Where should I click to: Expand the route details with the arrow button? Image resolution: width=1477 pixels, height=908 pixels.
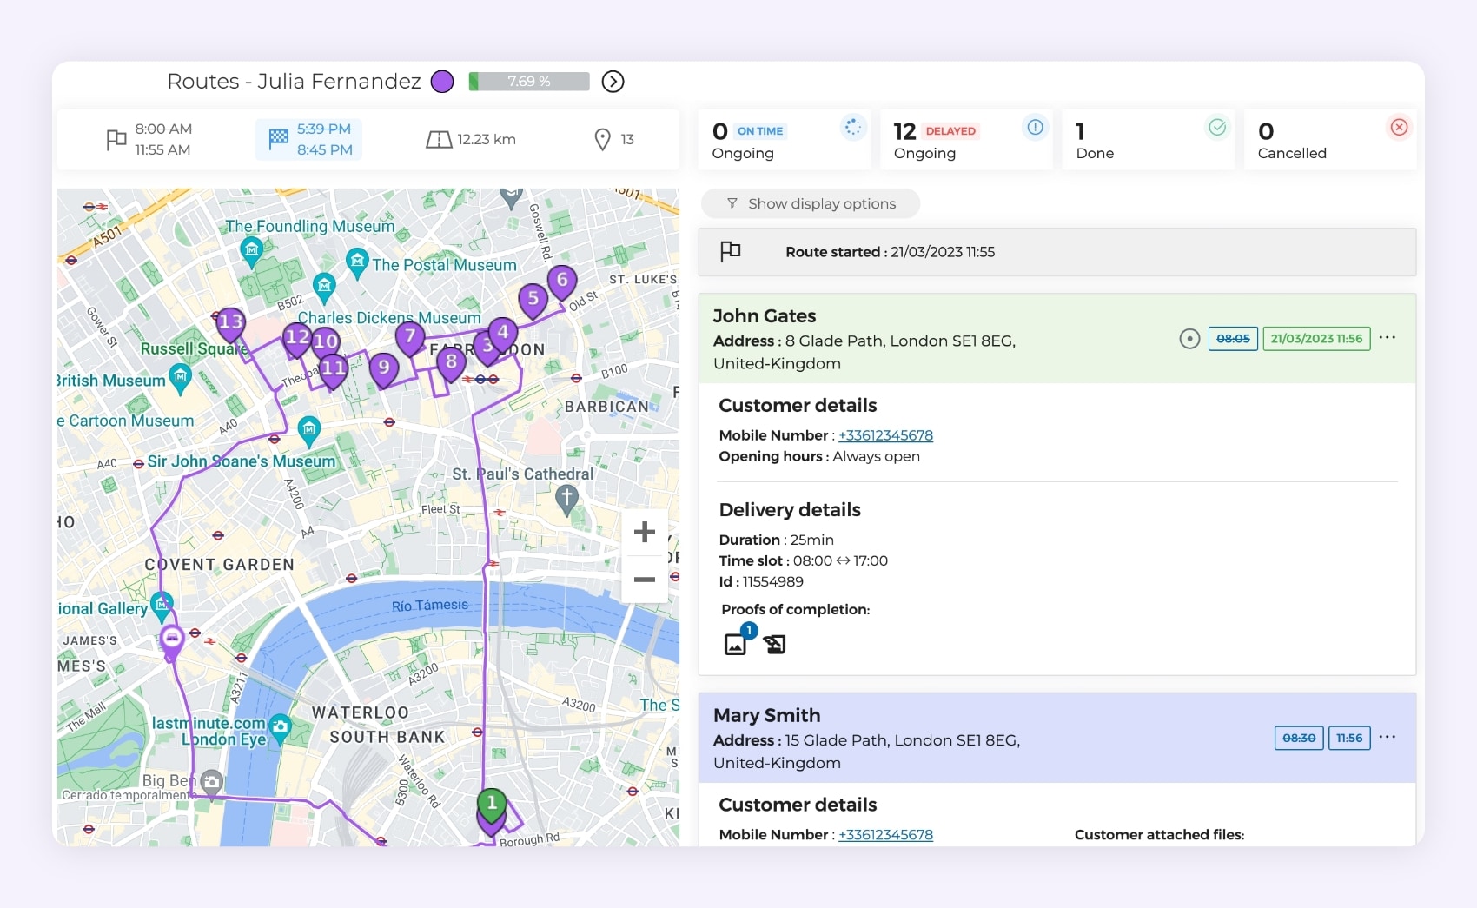tap(613, 82)
